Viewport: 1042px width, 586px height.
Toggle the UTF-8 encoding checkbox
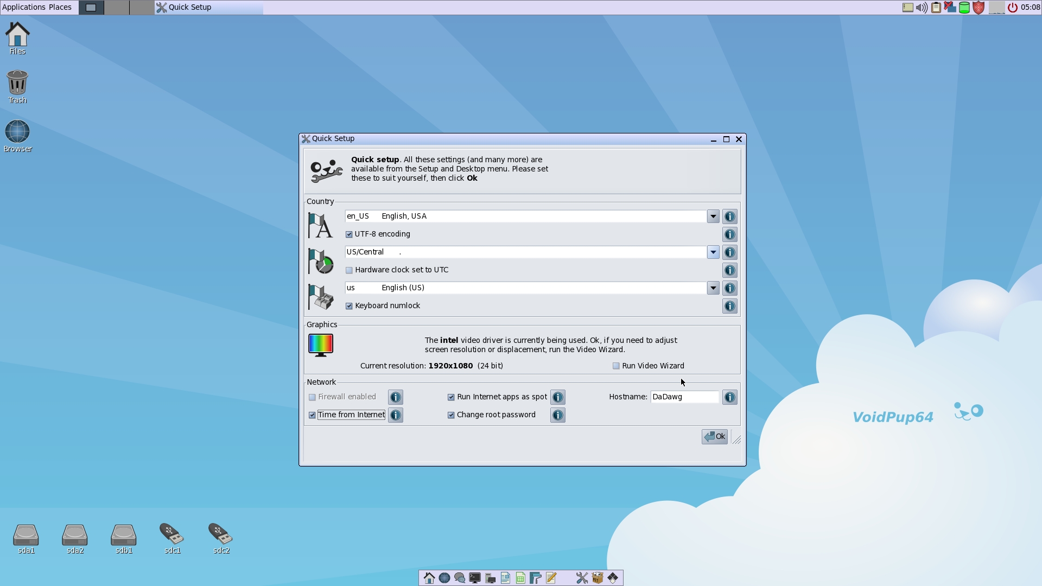point(349,234)
